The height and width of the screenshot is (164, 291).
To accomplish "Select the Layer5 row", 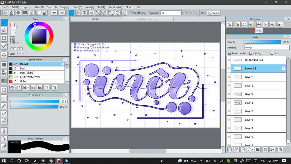I will click(258, 85).
